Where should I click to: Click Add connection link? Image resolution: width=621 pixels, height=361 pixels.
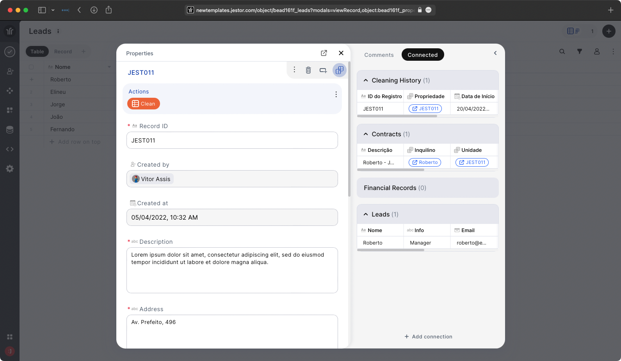[x=428, y=336]
